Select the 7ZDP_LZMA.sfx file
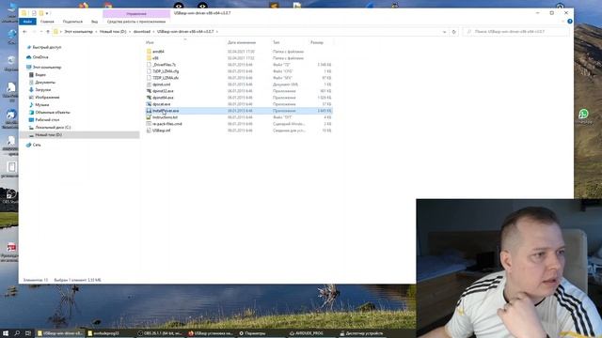 [x=166, y=78]
